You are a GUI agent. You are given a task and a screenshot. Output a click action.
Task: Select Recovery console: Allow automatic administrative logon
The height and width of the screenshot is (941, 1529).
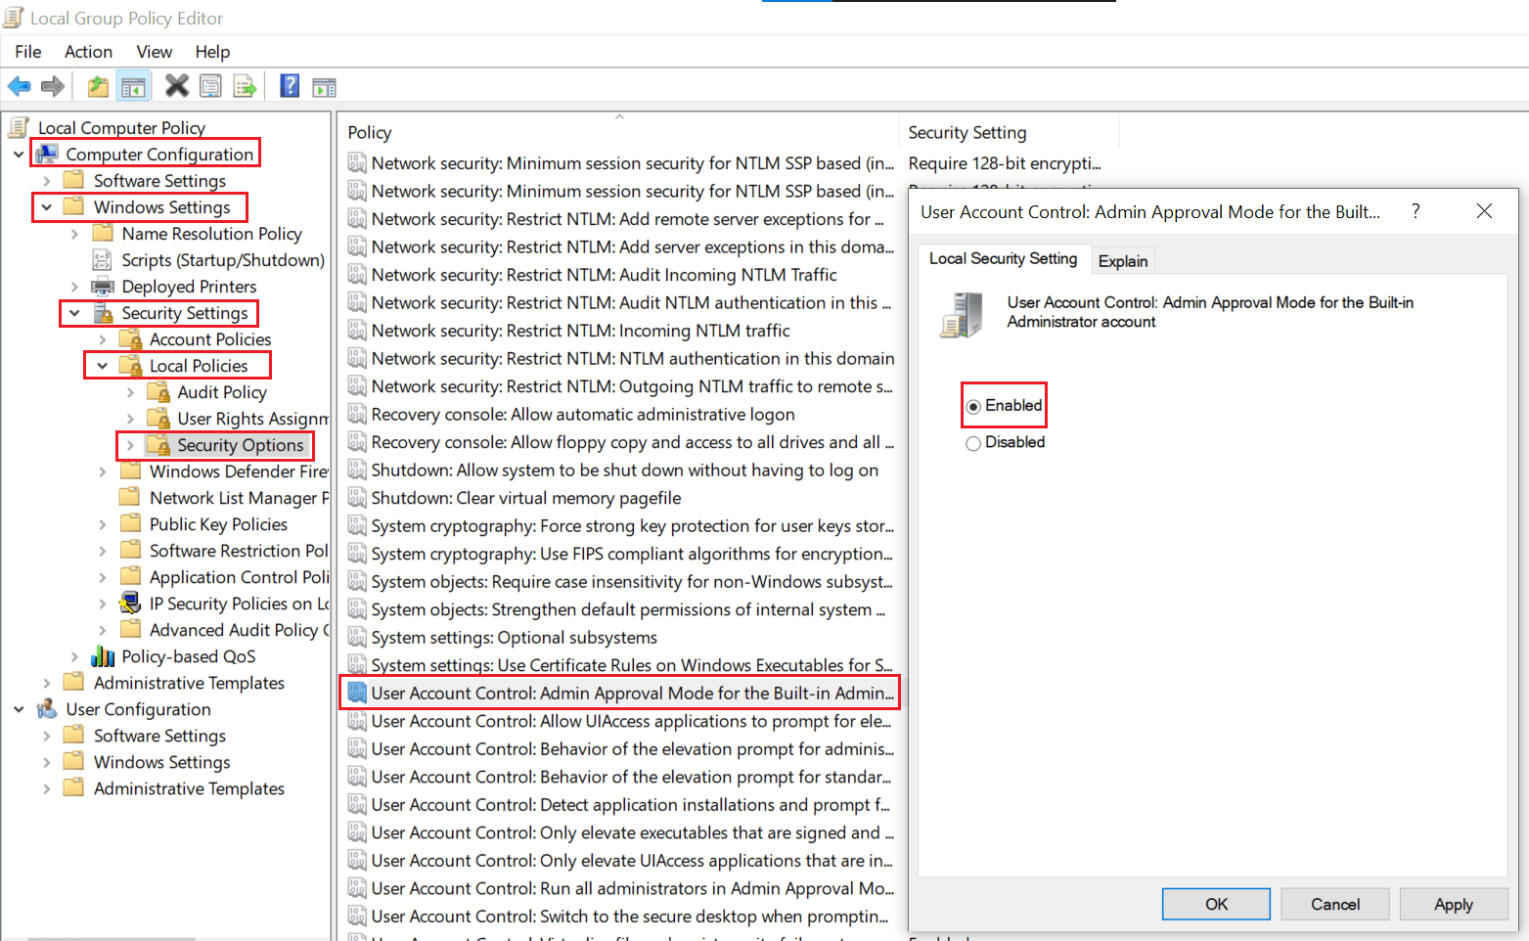tap(582, 415)
